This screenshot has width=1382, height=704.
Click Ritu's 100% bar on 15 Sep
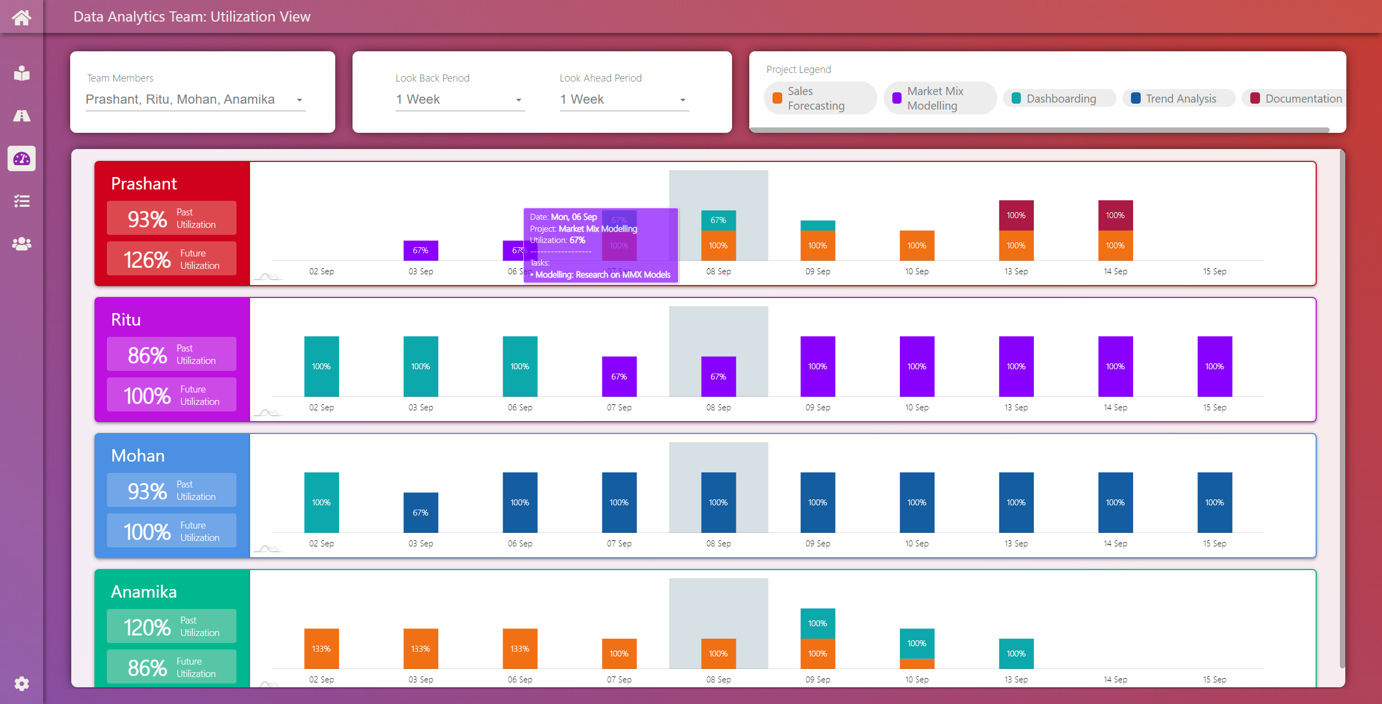pos(1214,366)
